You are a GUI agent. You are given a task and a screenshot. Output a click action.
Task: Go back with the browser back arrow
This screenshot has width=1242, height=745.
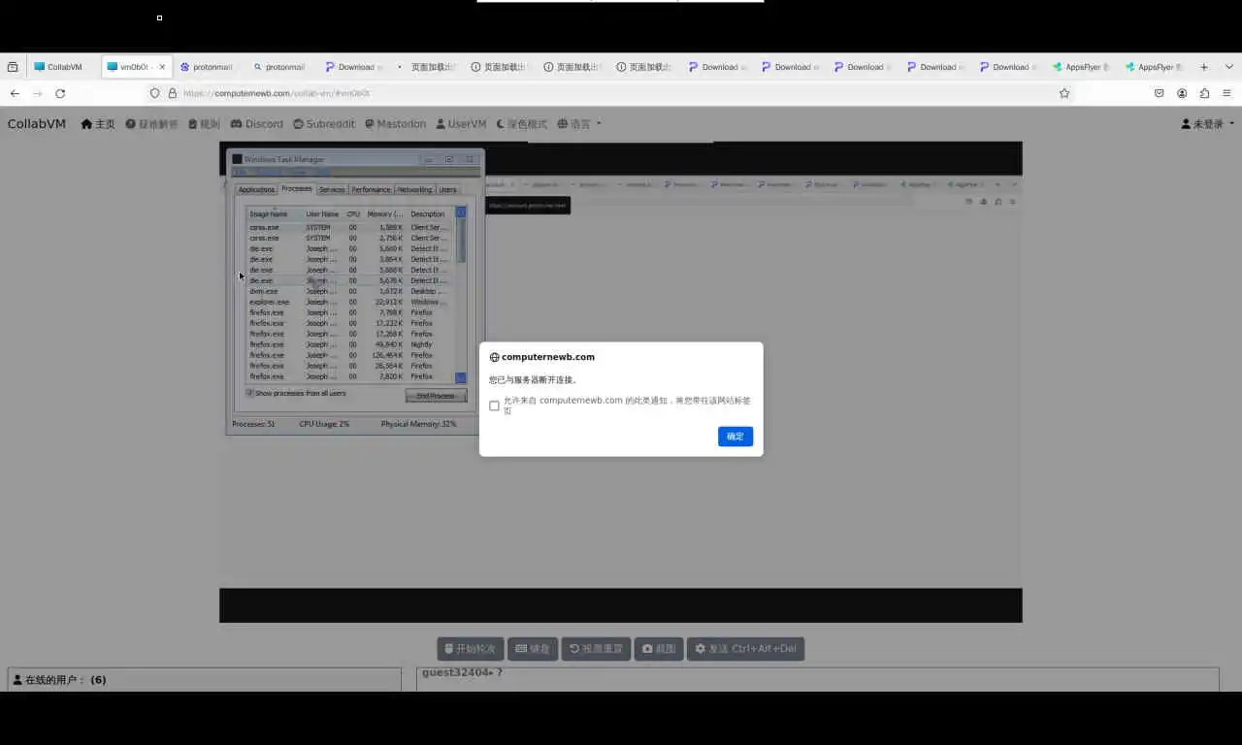15,93
